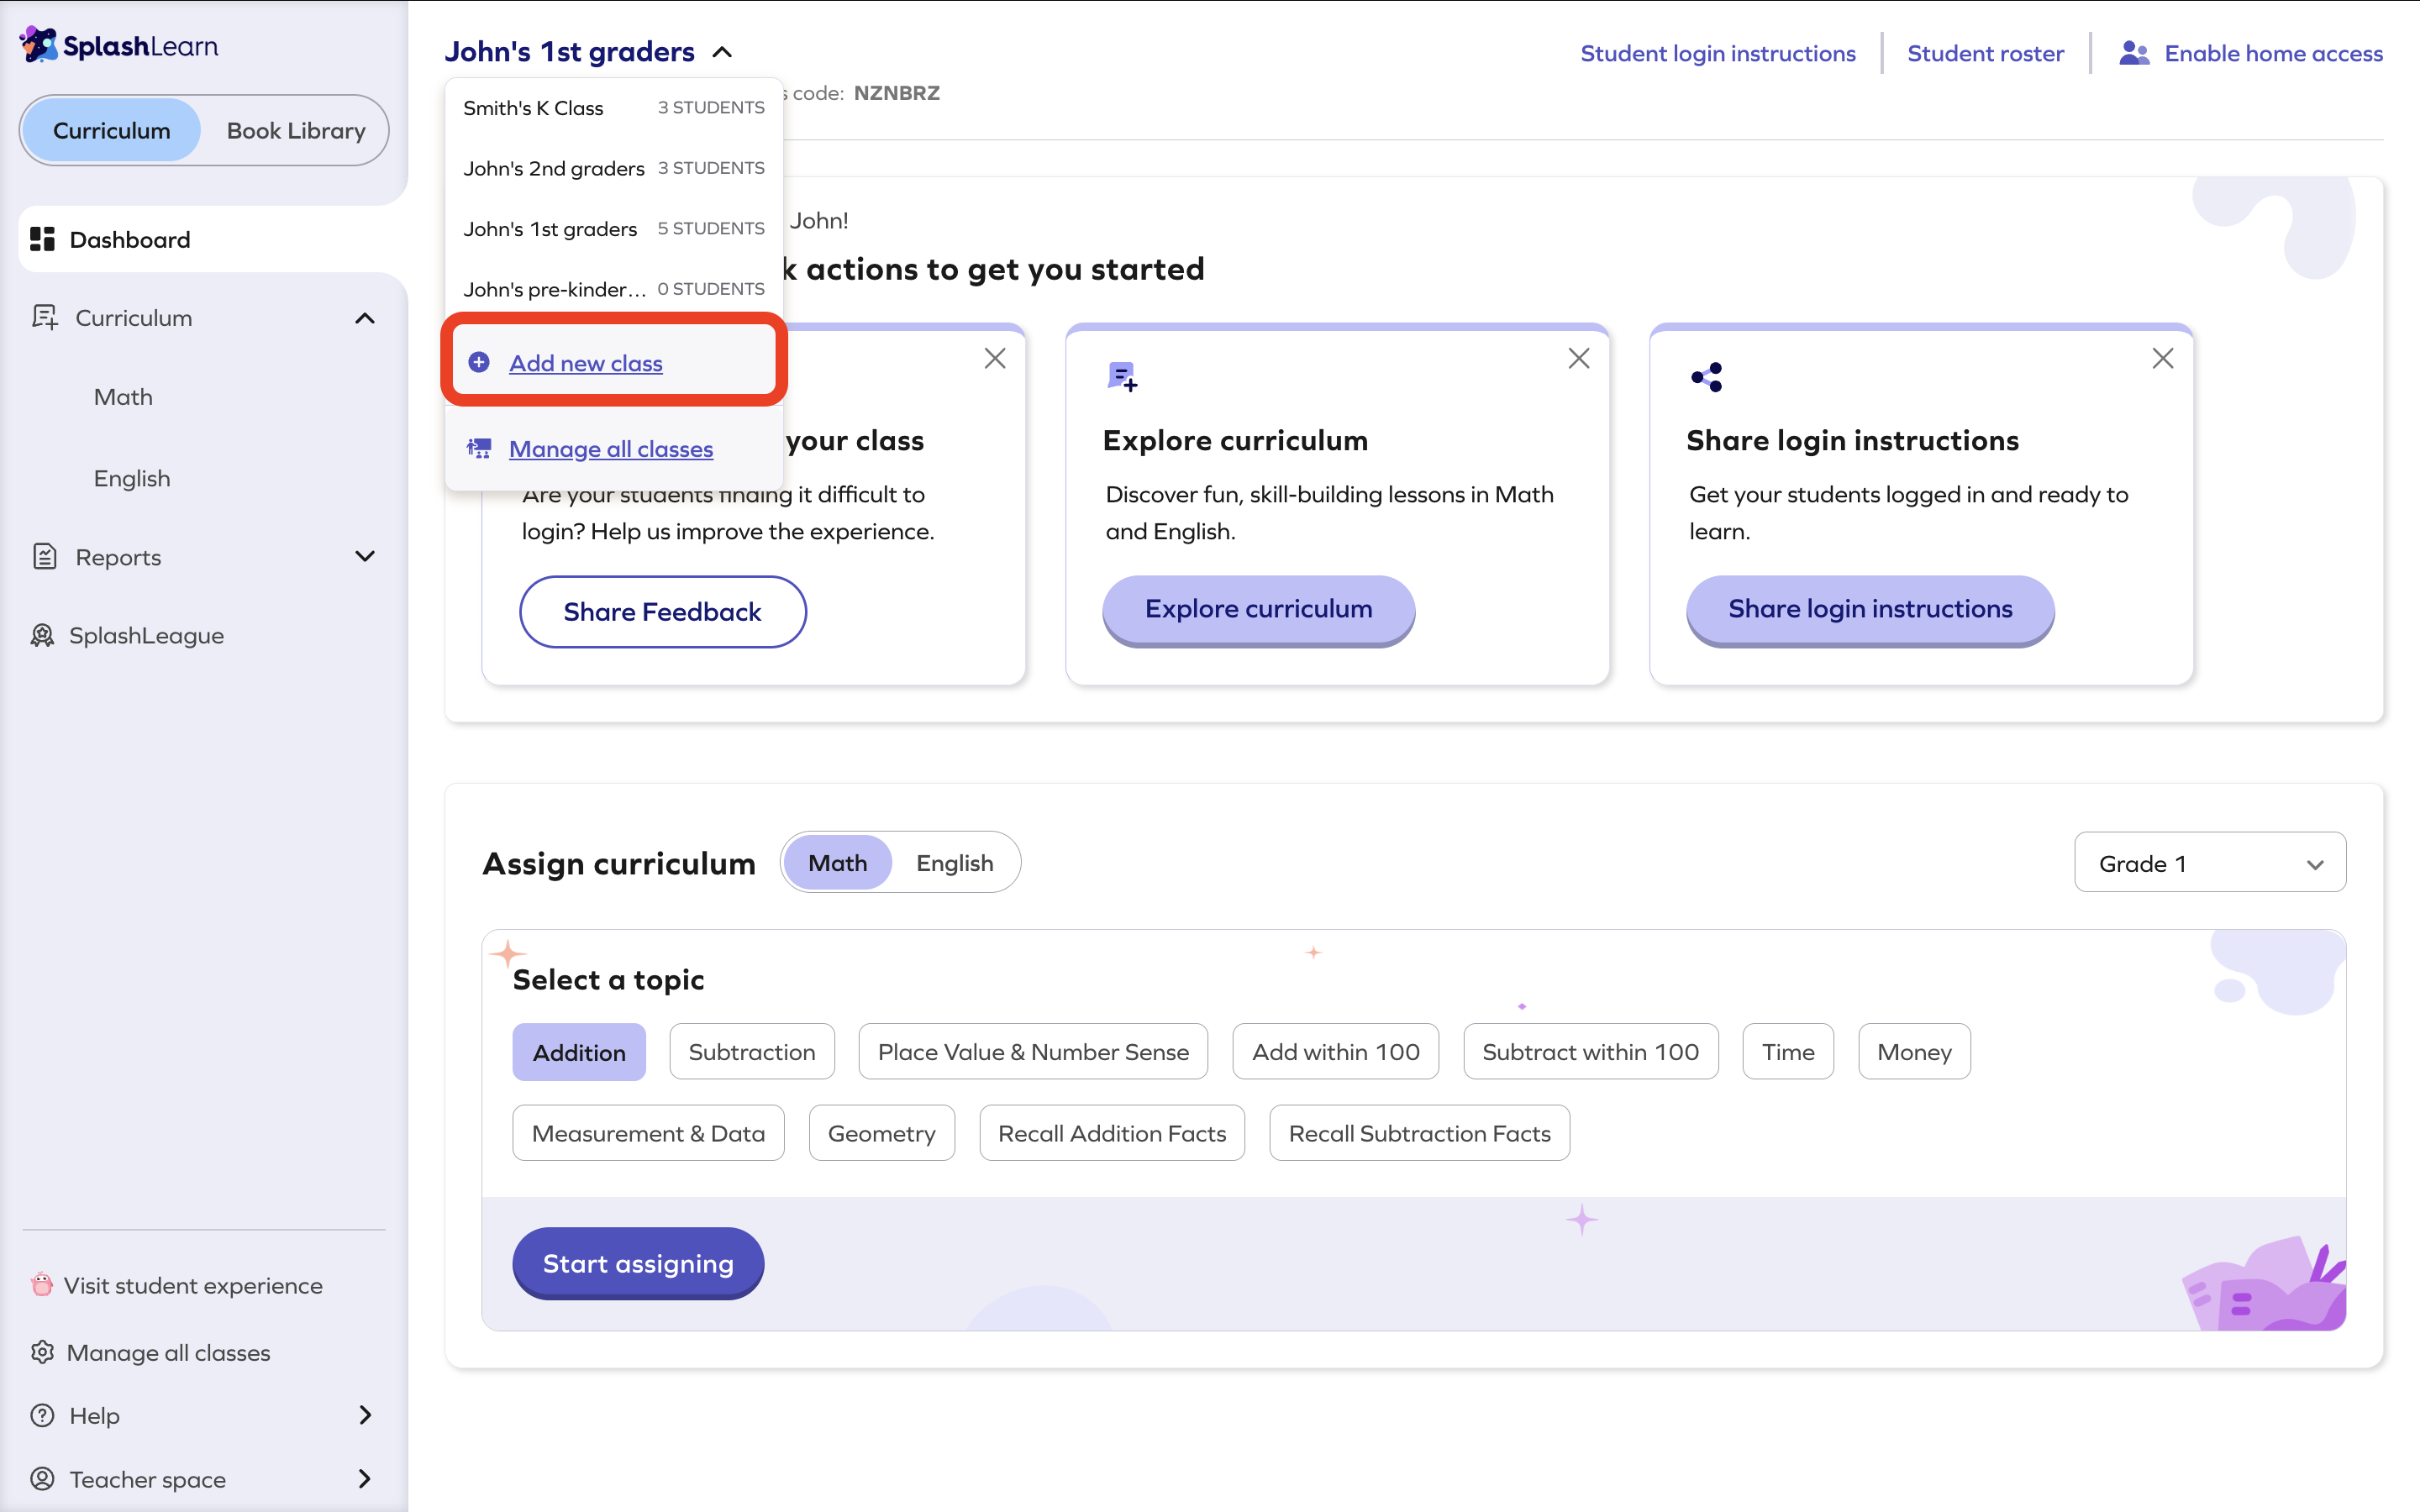Image resolution: width=2420 pixels, height=1512 pixels.
Task: Open Manage all classes link in dropdown
Action: [x=611, y=449]
